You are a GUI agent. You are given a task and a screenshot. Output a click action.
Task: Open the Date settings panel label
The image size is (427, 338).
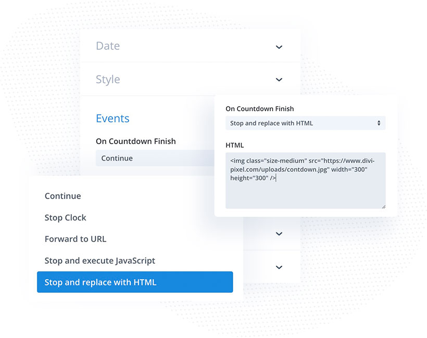click(x=108, y=46)
